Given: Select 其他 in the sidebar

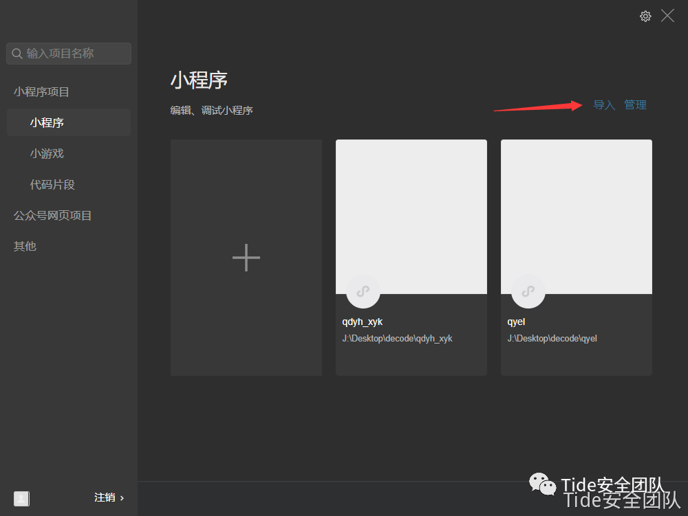Looking at the screenshot, I should [x=25, y=246].
